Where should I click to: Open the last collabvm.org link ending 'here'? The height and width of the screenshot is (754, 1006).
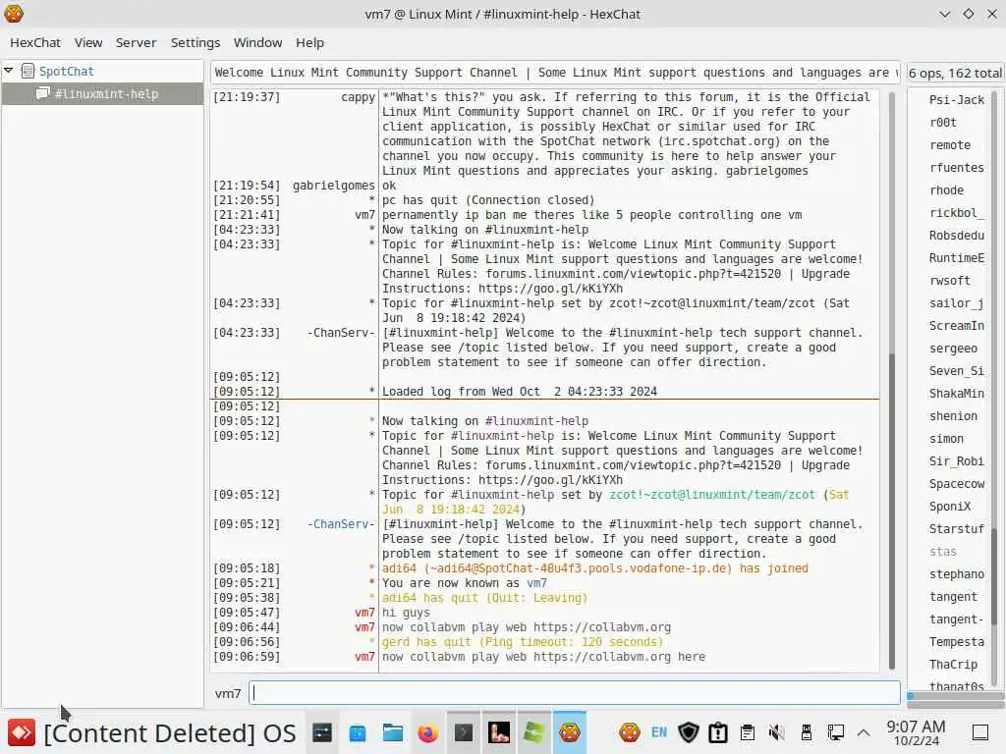602,657
